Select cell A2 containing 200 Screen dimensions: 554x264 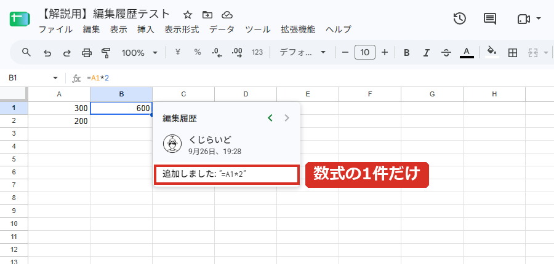coord(59,121)
